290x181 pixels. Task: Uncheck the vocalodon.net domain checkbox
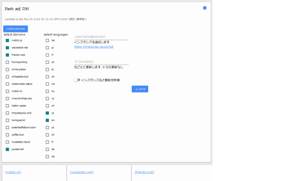7,48
